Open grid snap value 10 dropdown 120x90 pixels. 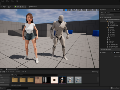pos(80,10)
